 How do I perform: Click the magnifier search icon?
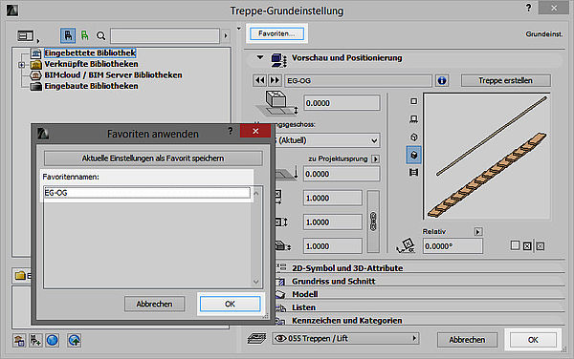[100, 35]
